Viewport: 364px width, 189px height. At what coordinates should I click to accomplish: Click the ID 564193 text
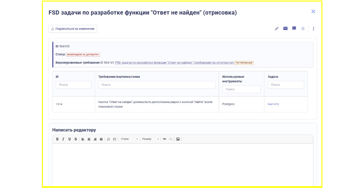pyautogui.click(x=62, y=46)
